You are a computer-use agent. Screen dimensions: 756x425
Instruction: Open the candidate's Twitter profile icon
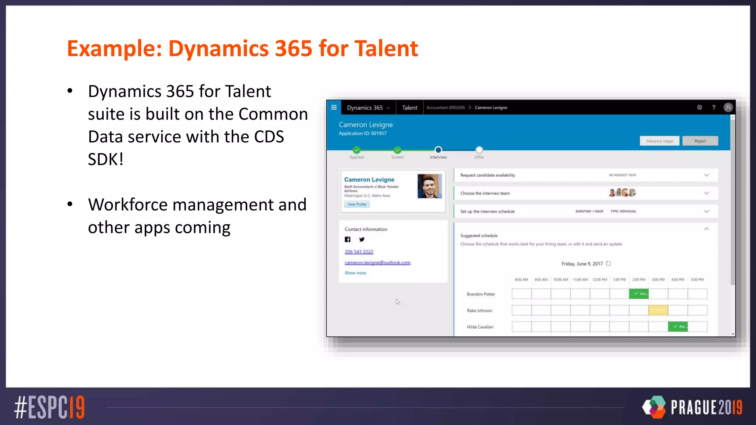362,239
